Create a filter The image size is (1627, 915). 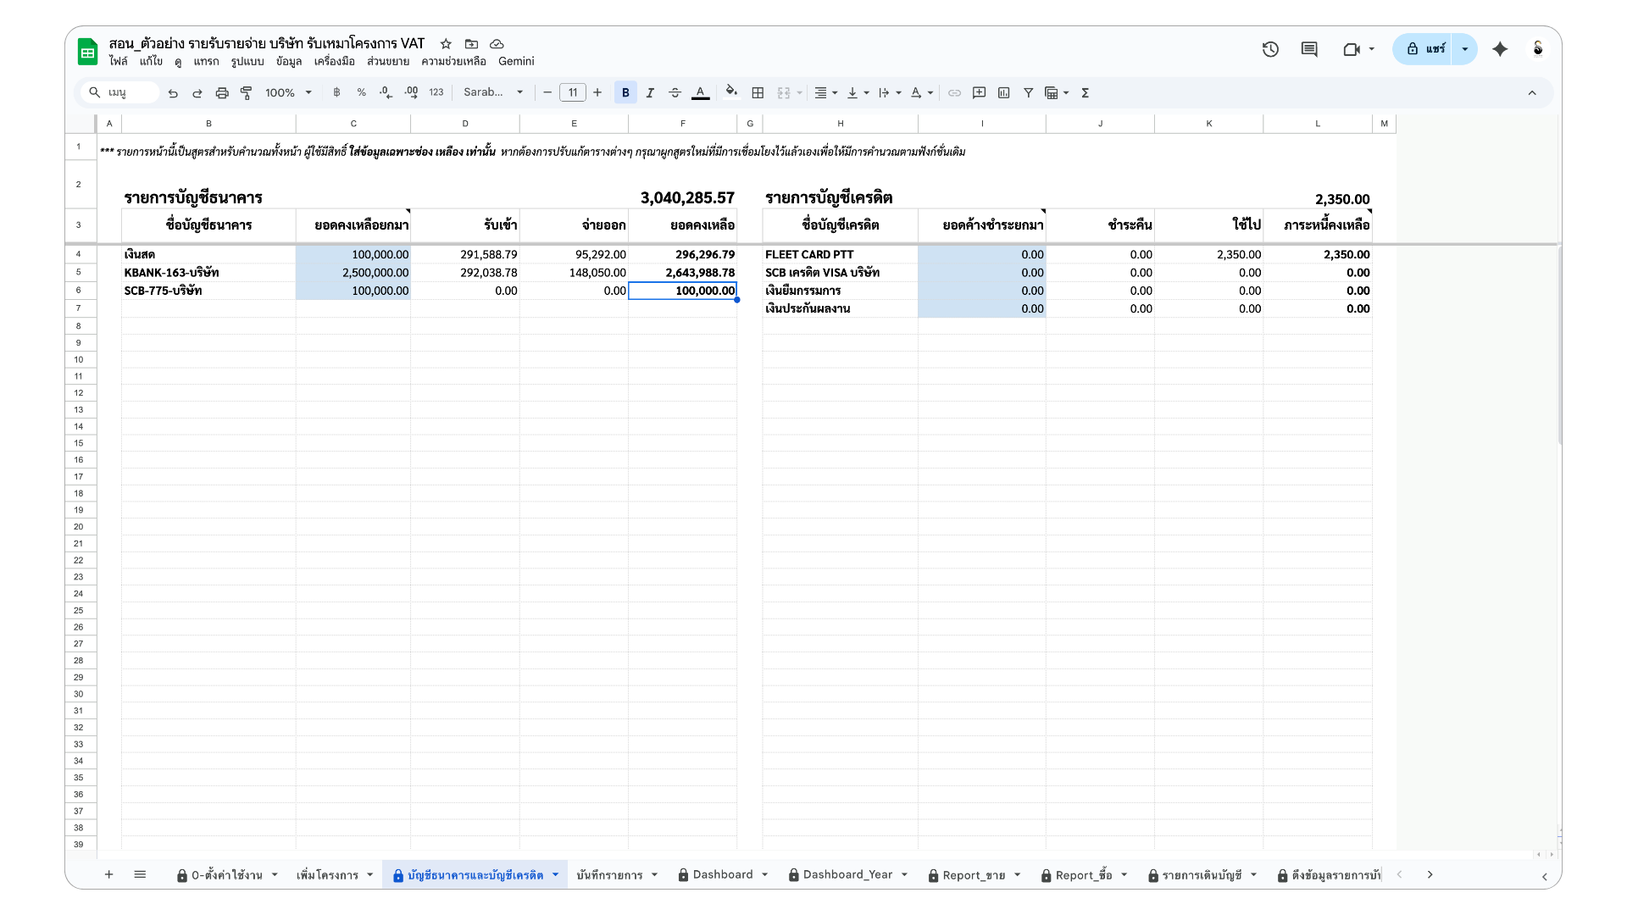coord(1028,93)
